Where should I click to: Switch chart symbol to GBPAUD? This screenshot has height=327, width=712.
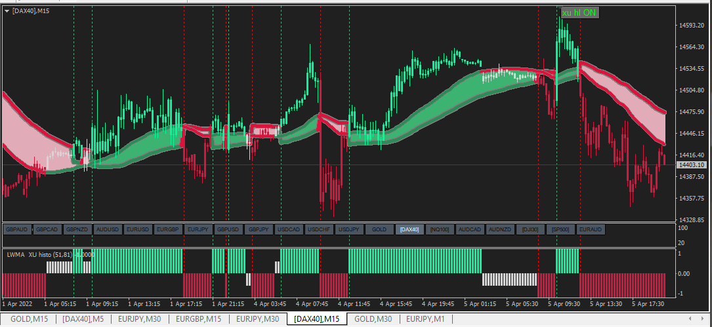point(18,229)
